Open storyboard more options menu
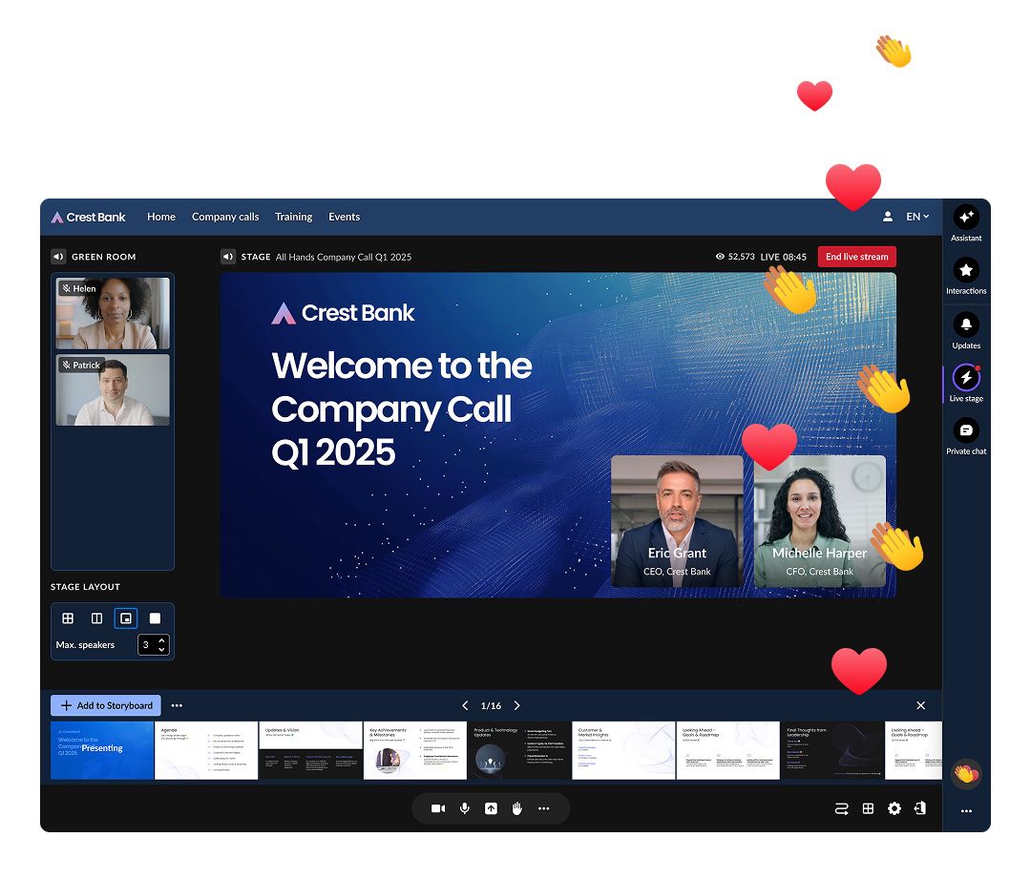This screenshot has height=879, width=1031. (177, 705)
